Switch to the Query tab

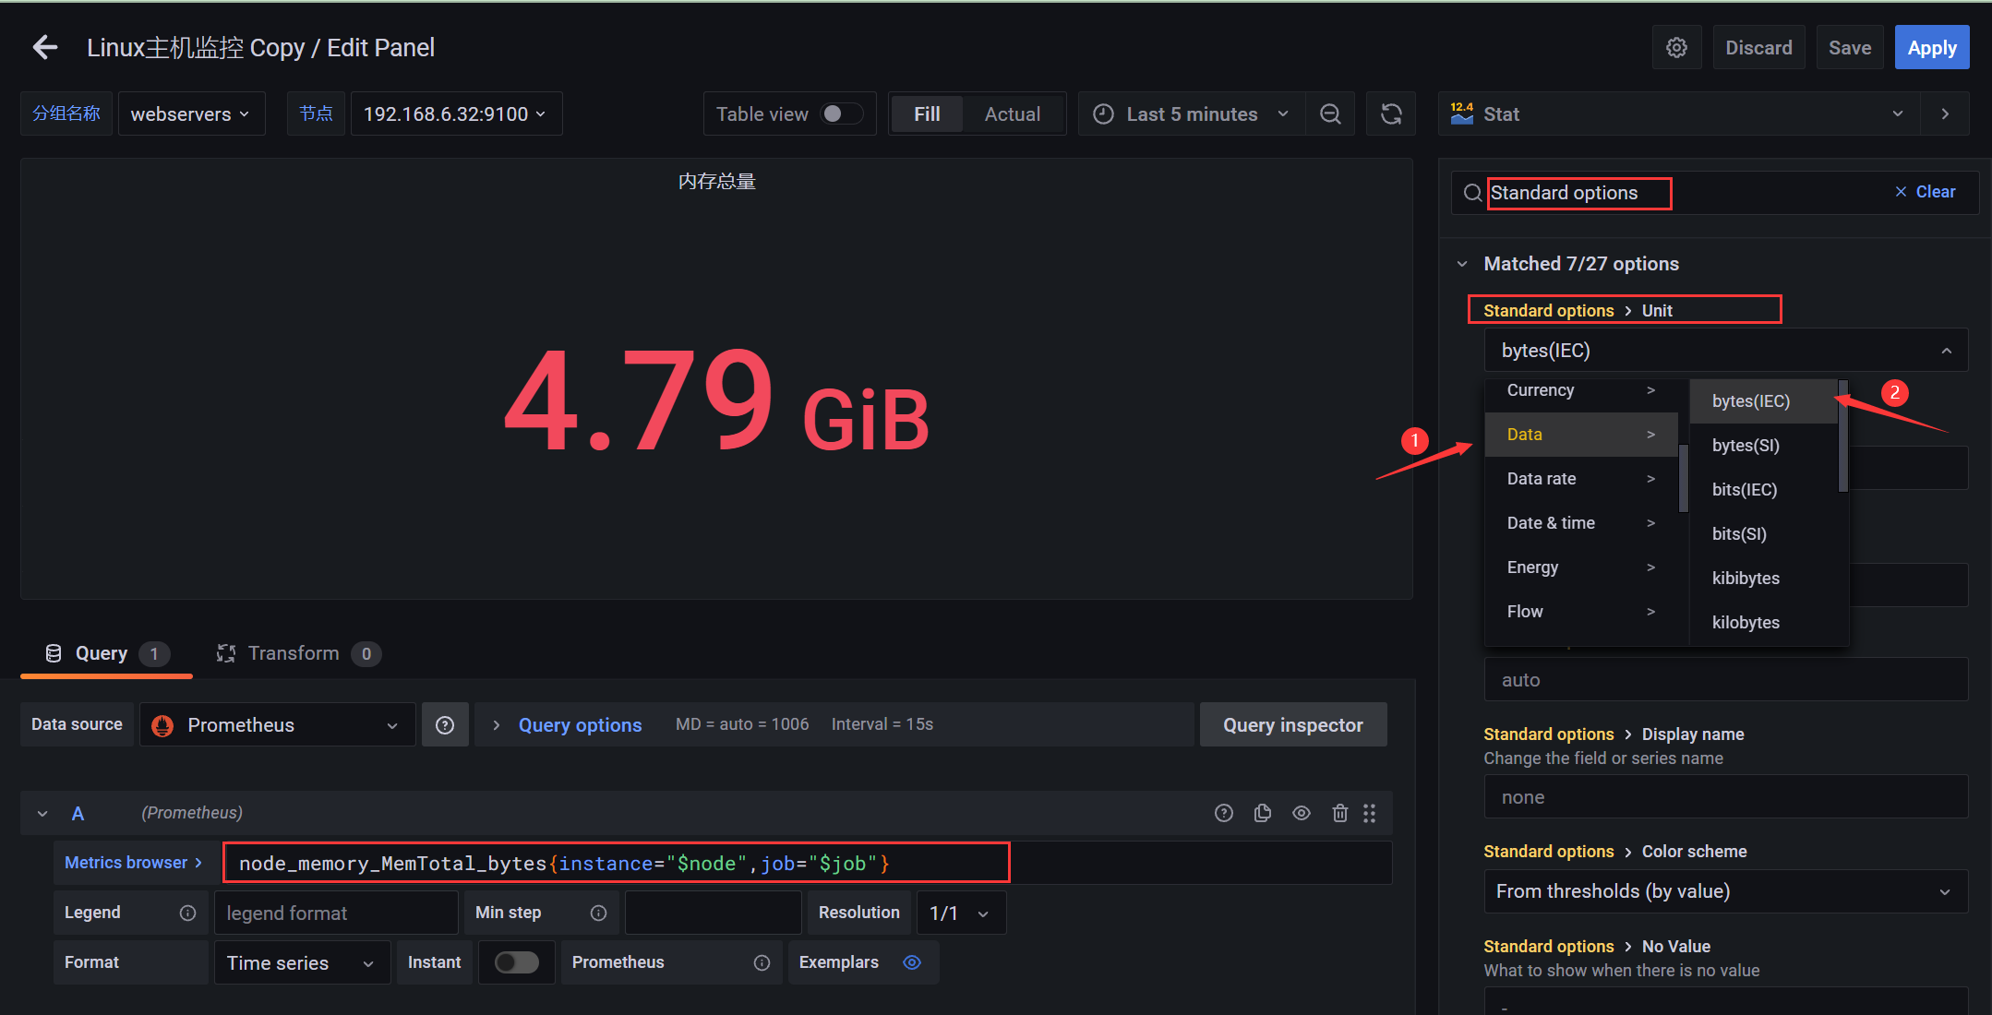[x=106, y=653]
